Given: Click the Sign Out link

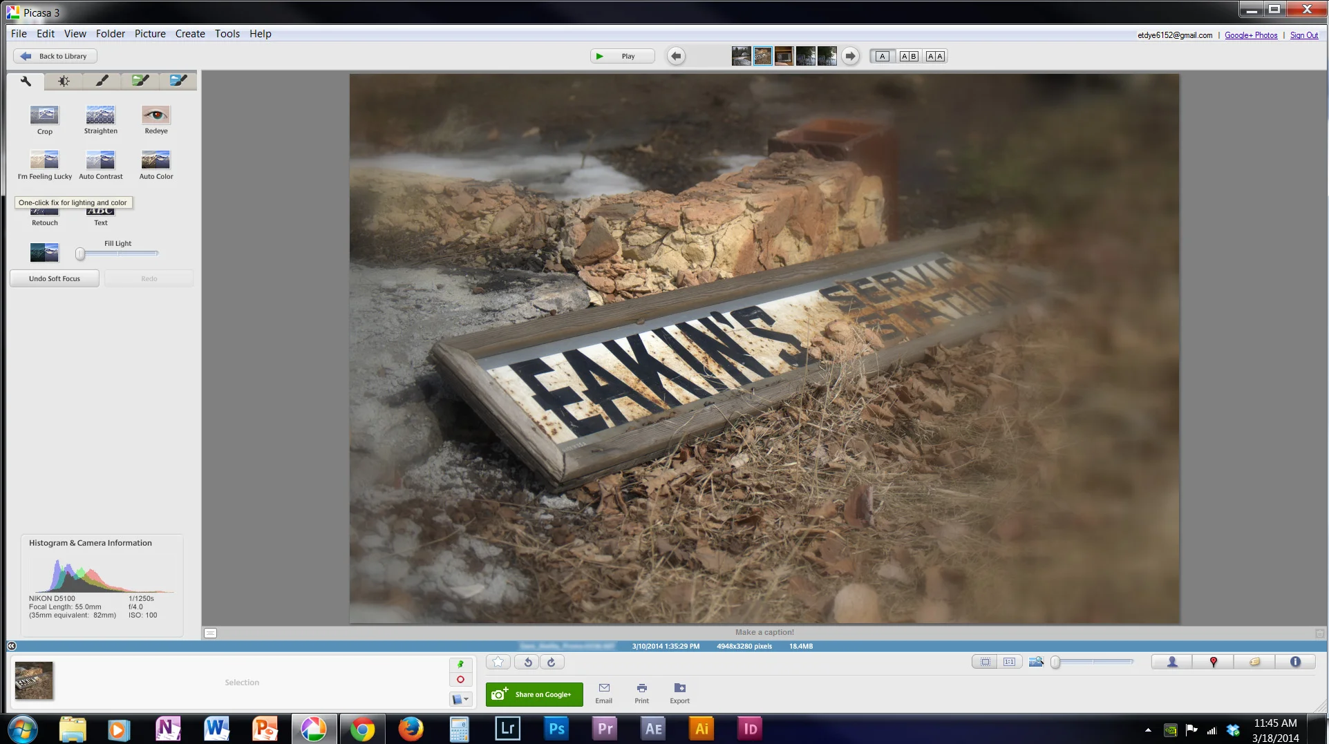Looking at the screenshot, I should click(x=1304, y=35).
